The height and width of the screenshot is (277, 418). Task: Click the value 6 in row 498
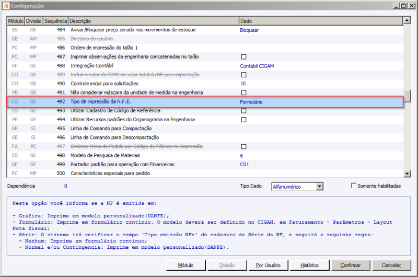click(x=241, y=156)
